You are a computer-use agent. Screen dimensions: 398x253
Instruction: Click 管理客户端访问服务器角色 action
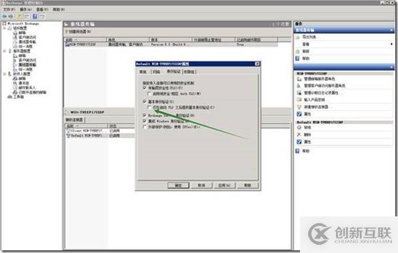coord(325,86)
